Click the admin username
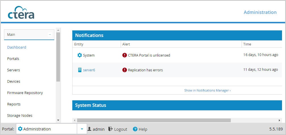 [99, 129]
